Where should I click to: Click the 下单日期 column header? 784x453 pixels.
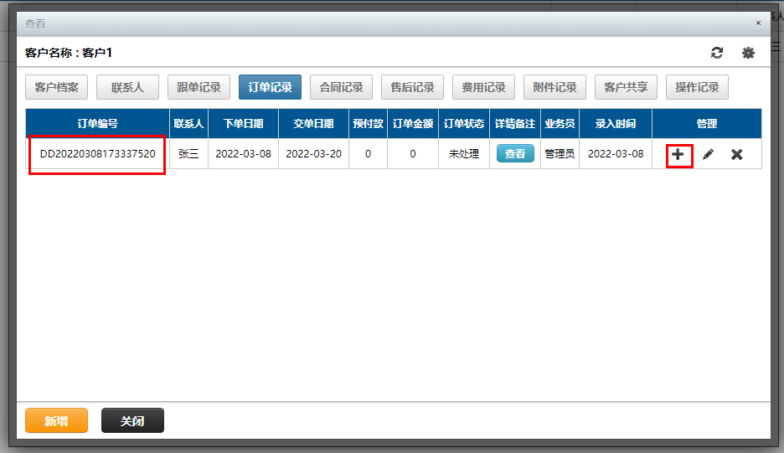click(x=243, y=123)
